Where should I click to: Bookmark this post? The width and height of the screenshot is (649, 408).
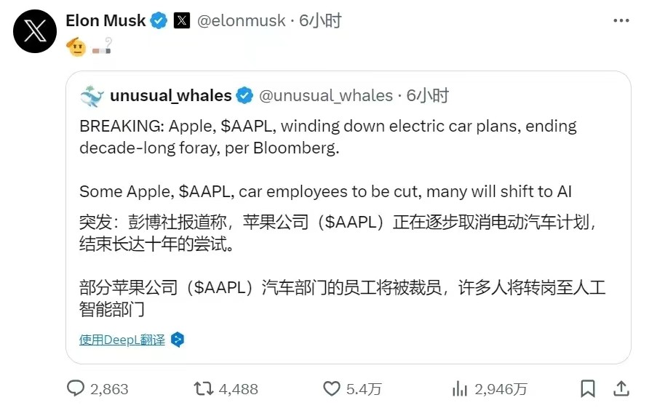point(588,389)
